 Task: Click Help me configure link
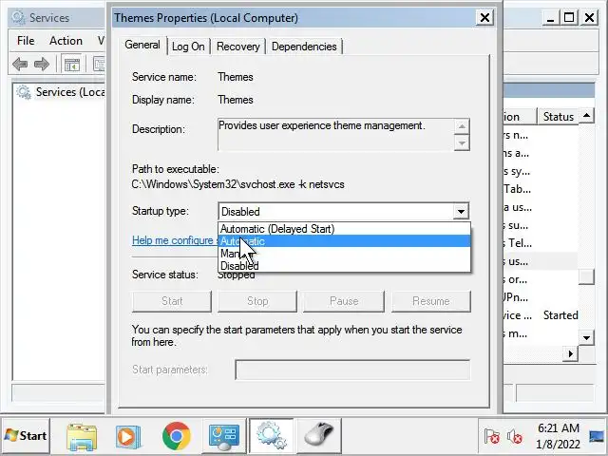tap(173, 240)
